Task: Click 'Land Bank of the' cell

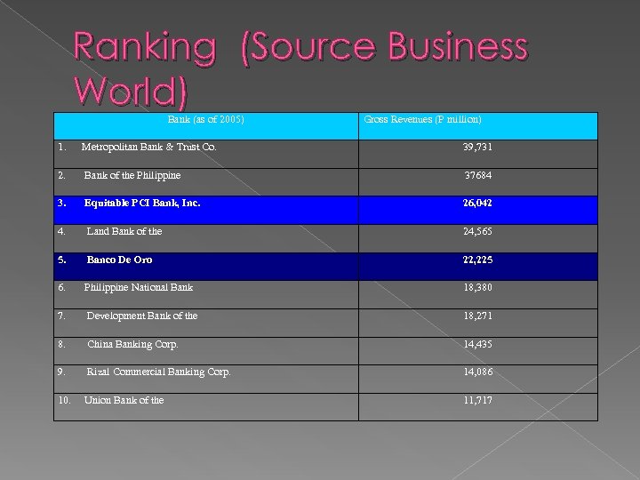Action: [x=206, y=238]
